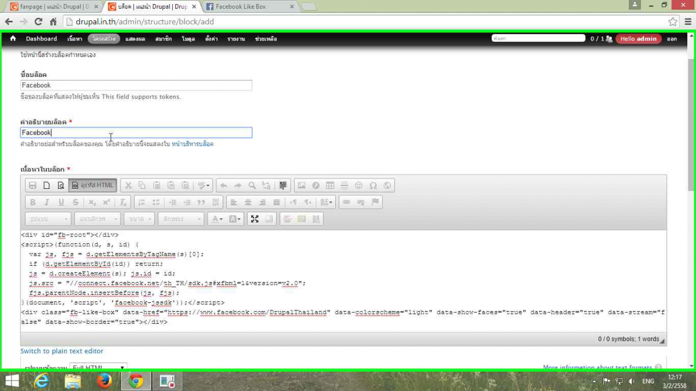
Task: Toggle Underline formatting
Action: (61, 202)
